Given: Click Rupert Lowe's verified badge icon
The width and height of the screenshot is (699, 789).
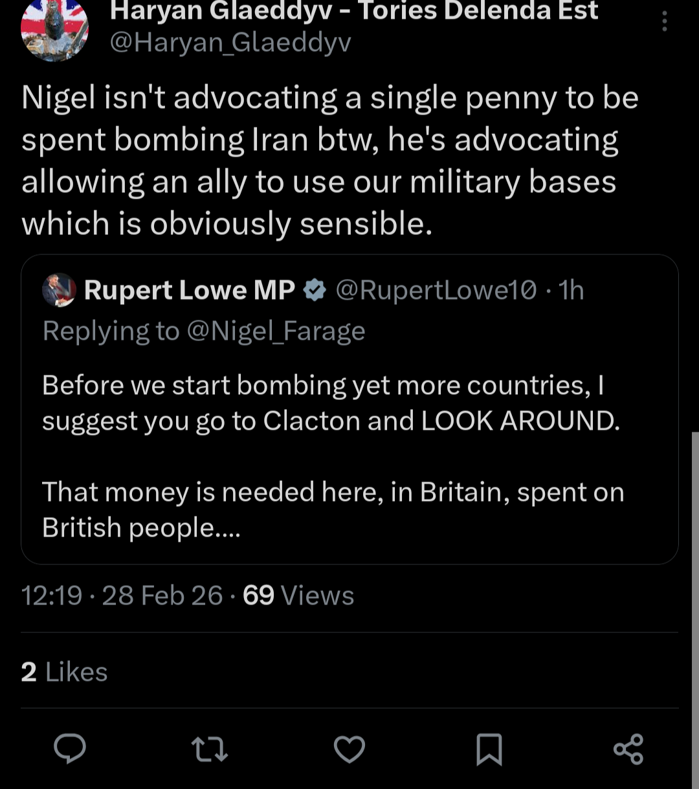Looking at the screenshot, I should pyautogui.click(x=315, y=291).
